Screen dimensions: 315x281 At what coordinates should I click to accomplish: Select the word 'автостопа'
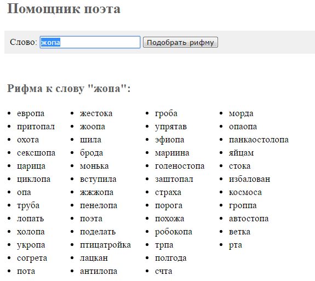pos(249,219)
